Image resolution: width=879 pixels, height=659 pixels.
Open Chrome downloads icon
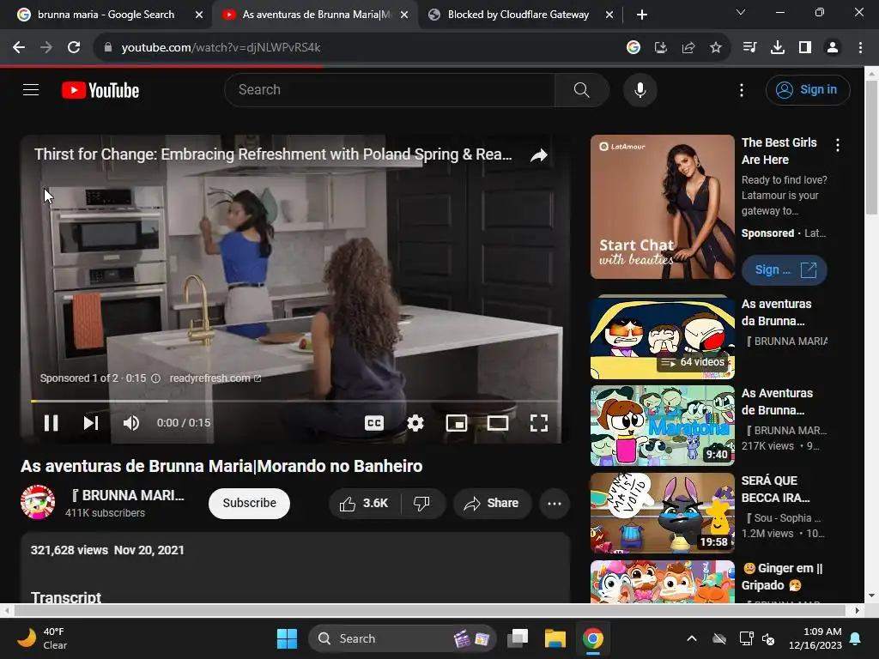click(777, 48)
